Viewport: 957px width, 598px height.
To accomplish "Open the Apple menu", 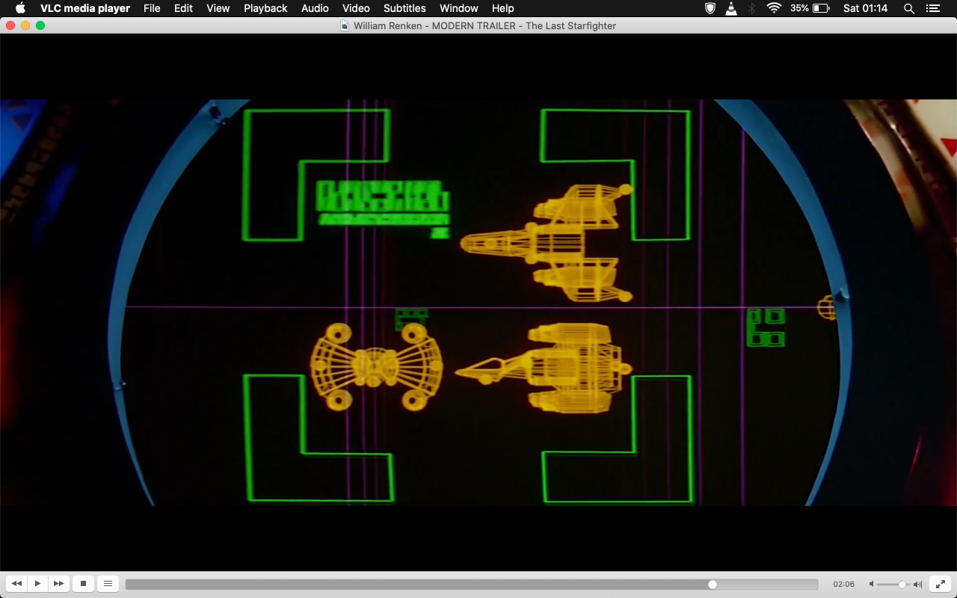I will click(x=20, y=8).
